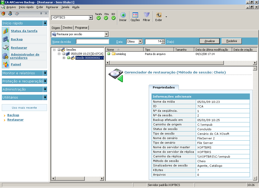The width and height of the screenshot is (259, 188).
Task: Click the Backup icon in sidebar
Action: point(6,39)
